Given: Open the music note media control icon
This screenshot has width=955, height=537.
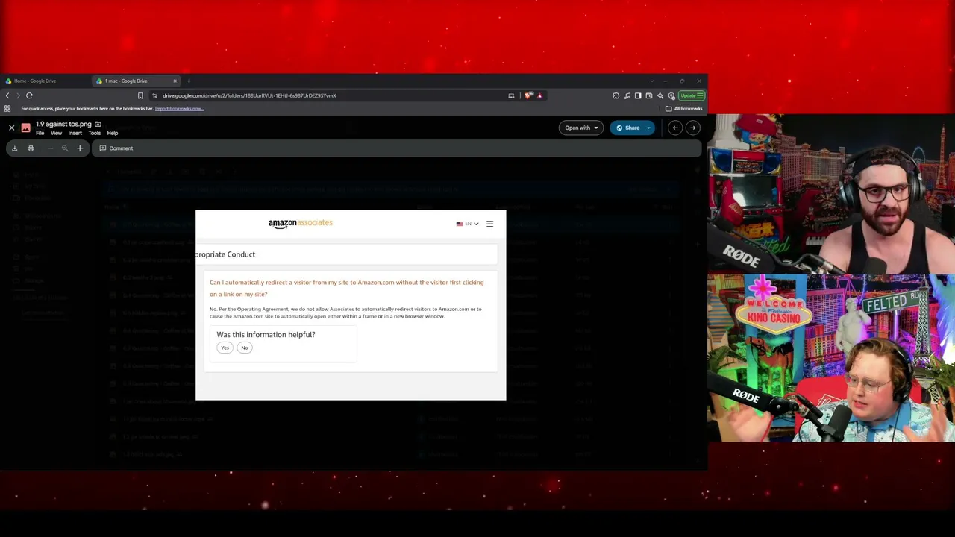Looking at the screenshot, I should (627, 95).
